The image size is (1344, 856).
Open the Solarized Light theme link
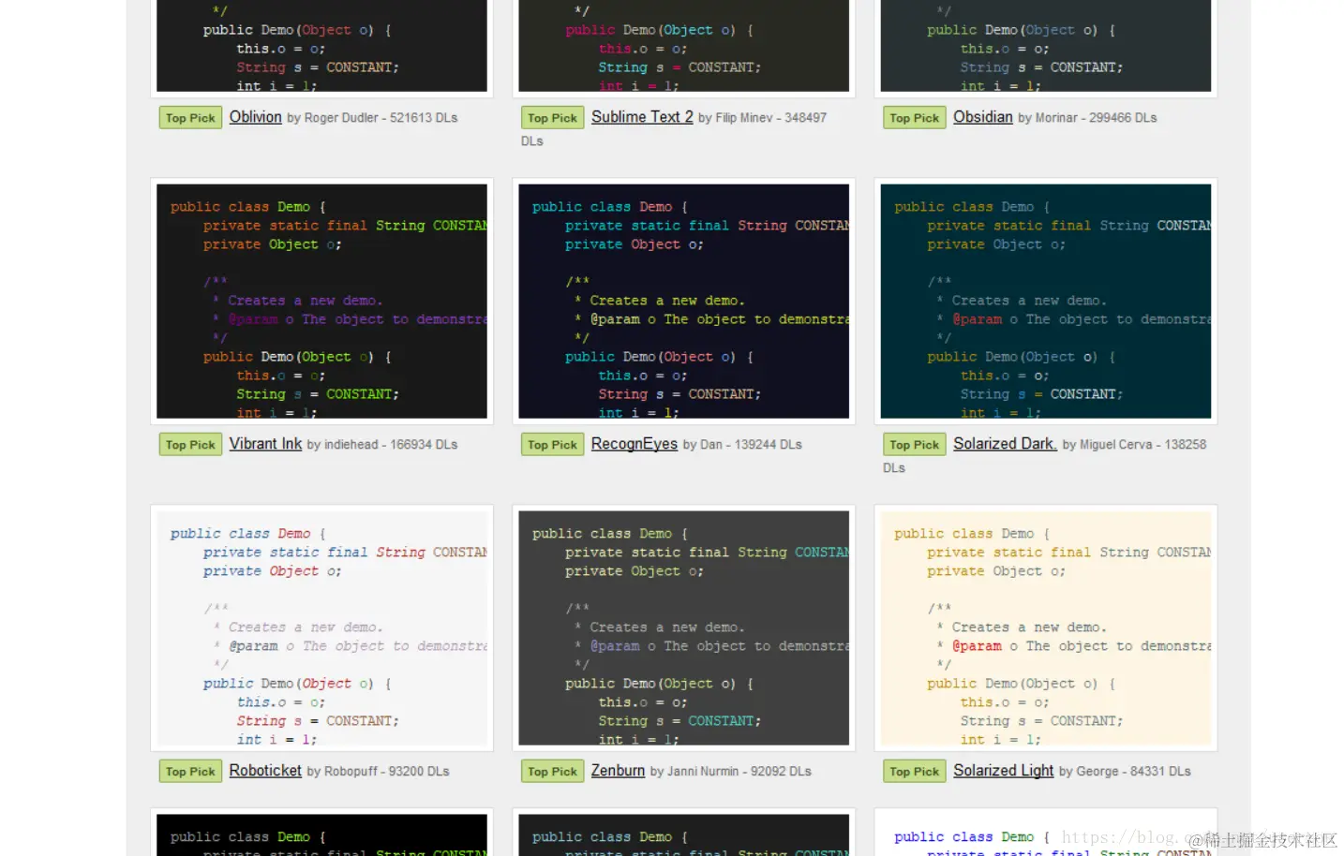click(1003, 771)
